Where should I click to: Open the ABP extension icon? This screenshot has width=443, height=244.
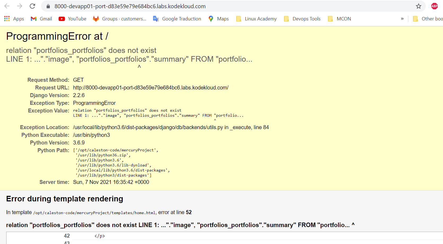(435, 6)
